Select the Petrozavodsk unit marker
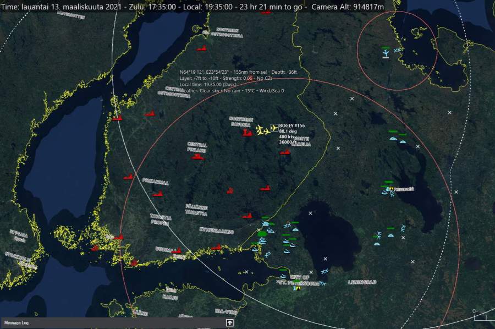This screenshot has height=329, width=495. (391, 189)
